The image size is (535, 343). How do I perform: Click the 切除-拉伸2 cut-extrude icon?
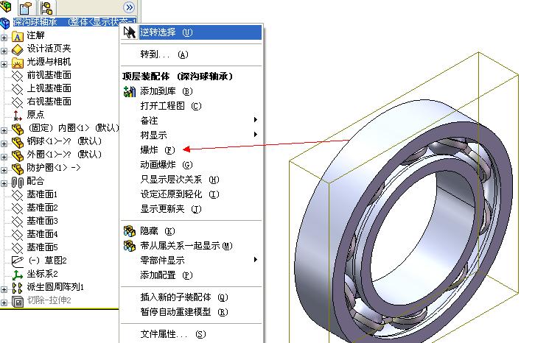pyautogui.click(x=18, y=301)
